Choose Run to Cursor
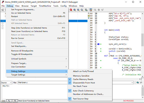This screenshot has width=144, height=103. coord(37,38)
